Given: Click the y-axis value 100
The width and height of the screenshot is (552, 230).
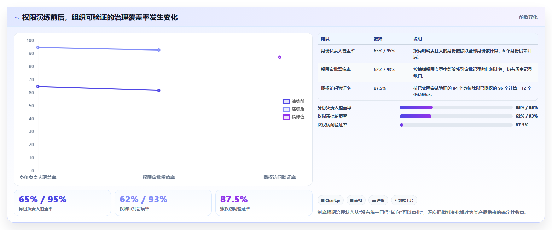Looking at the screenshot, I should [30, 41].
